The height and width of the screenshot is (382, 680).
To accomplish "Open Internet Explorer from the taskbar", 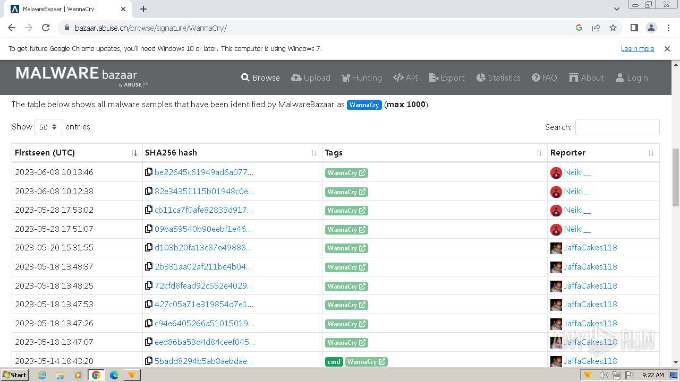I will pos(42,375).
